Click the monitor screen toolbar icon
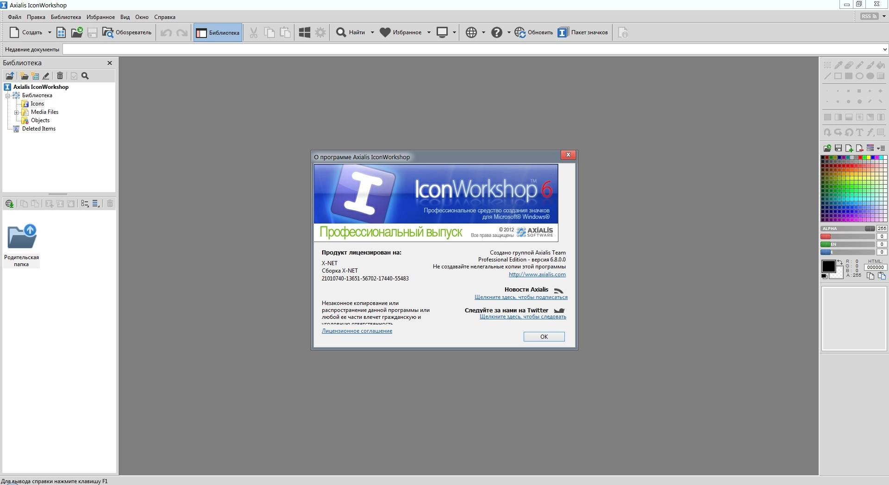The width and height of the screenshot is (889, 485). (442, 32)
